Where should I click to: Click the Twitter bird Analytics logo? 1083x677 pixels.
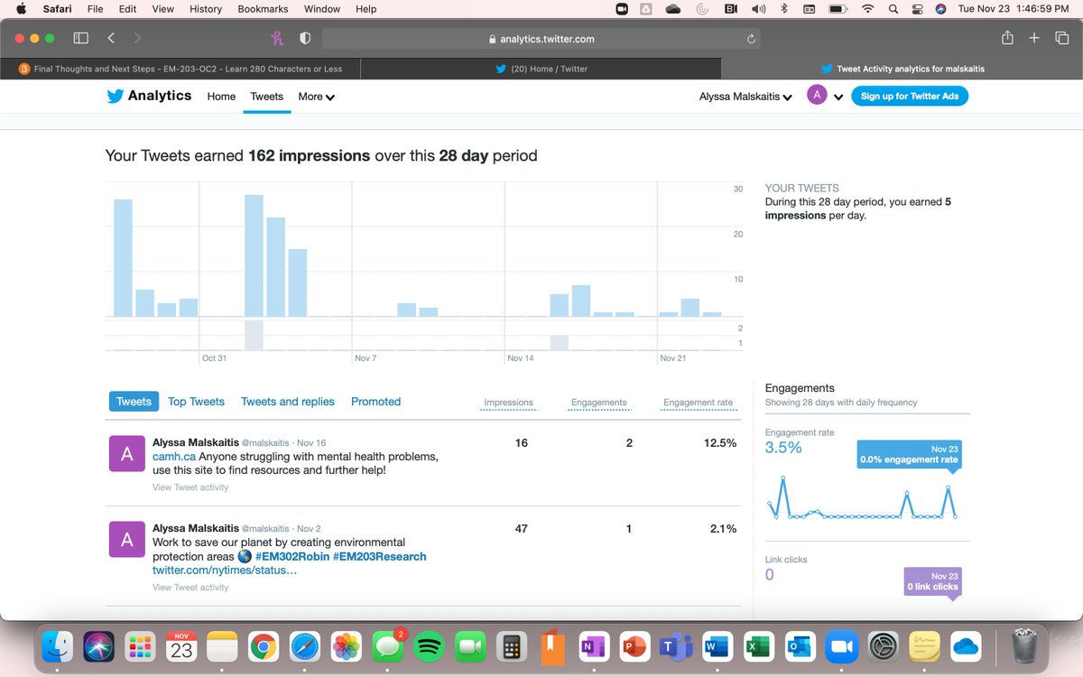tap(149, 96)
